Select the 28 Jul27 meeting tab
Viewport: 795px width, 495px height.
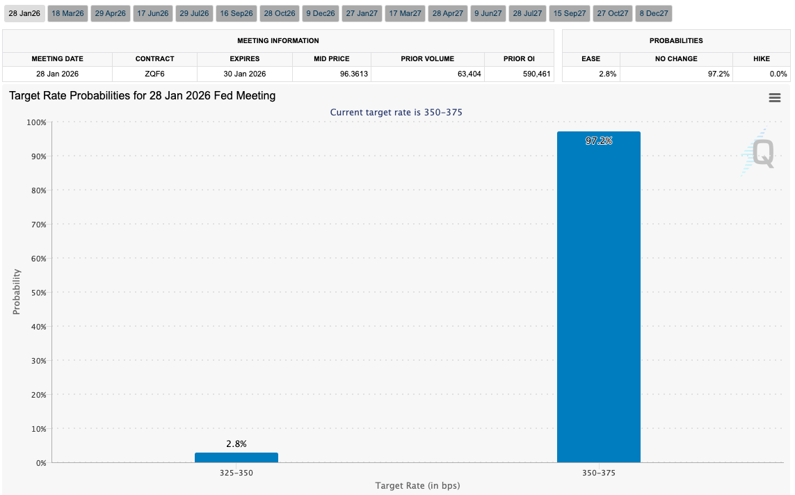[527, 13]
